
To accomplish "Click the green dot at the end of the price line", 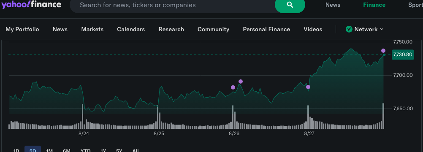I will point(384,55).
